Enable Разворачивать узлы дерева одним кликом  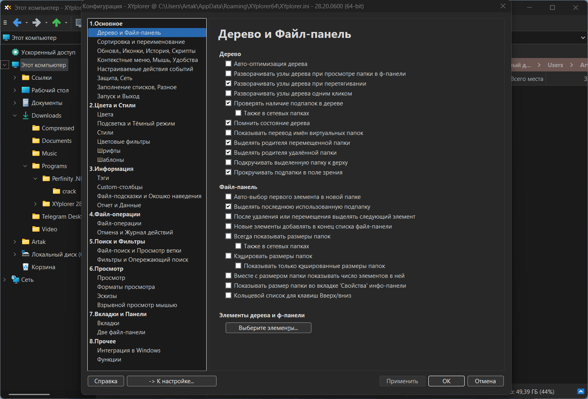[228, 93]
